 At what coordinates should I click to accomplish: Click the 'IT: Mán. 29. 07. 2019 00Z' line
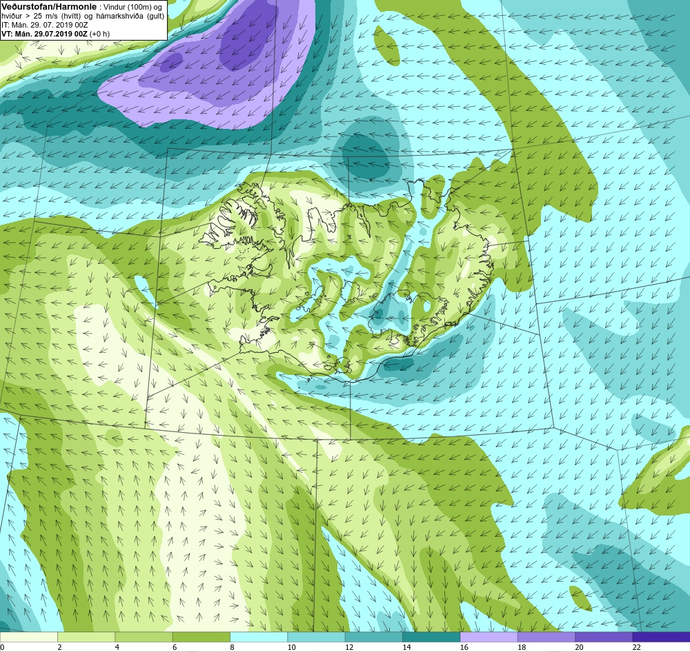coord(45,25)
